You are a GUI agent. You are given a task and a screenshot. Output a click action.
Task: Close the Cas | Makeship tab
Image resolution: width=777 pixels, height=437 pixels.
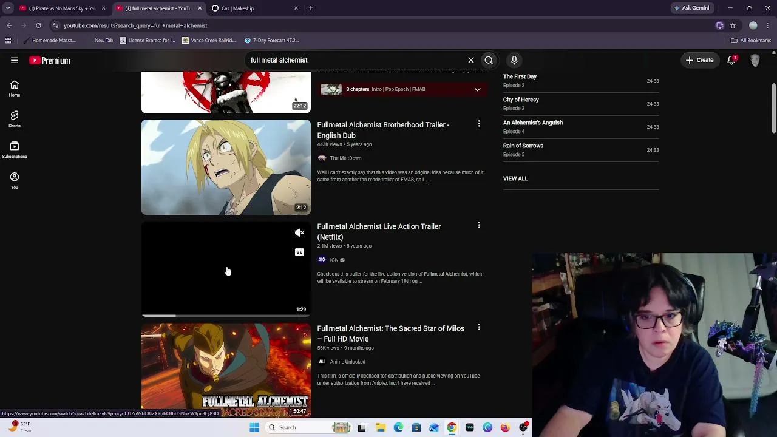296,8
